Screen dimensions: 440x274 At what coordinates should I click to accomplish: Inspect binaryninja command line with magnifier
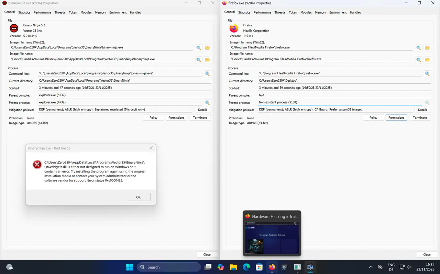point(207,74)
